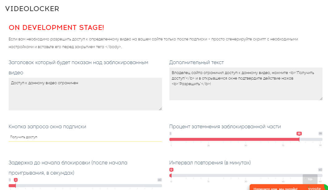Click the maximum value 60 on interval slider
This screenshot has height=190, width=328.
pyautogui.click(x=320, y=170)
